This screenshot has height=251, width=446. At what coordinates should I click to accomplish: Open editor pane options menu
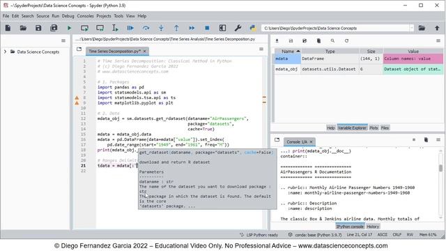tap(261, 50)
